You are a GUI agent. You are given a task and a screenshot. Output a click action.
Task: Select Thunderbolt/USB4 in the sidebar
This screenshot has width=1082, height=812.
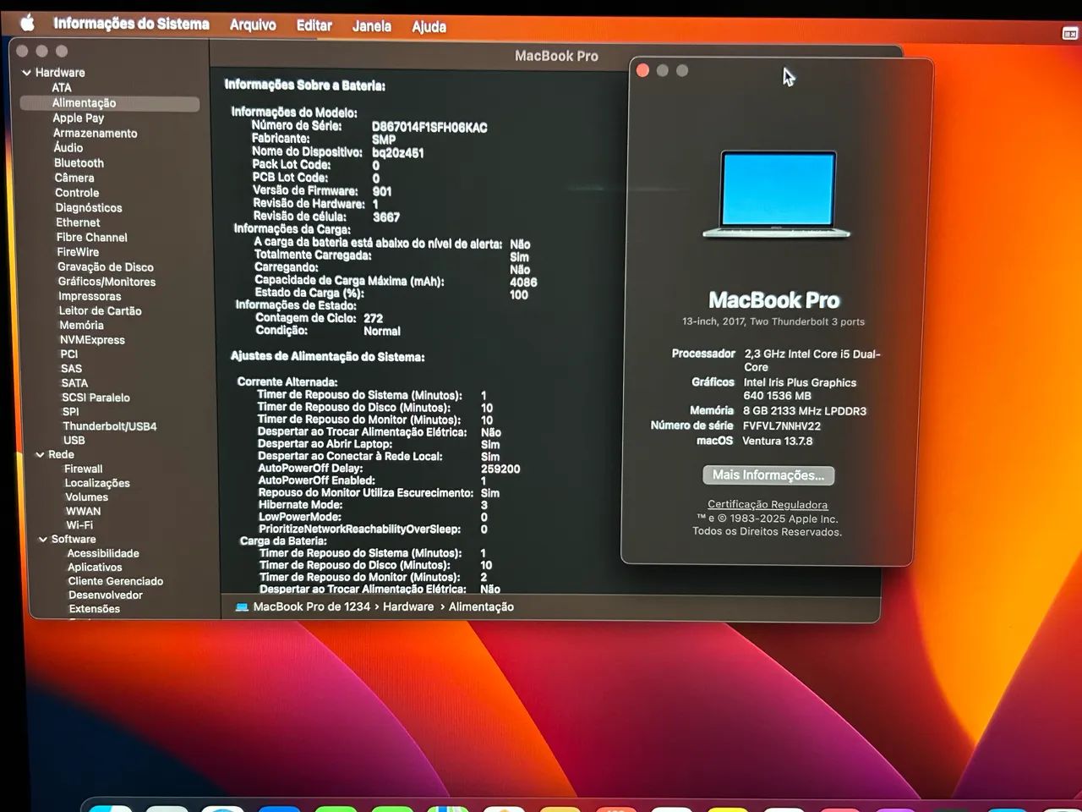tap(110, 426)
